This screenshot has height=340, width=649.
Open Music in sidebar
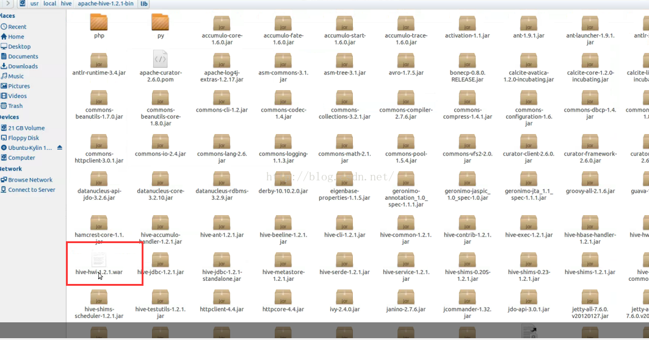(16, 76)
